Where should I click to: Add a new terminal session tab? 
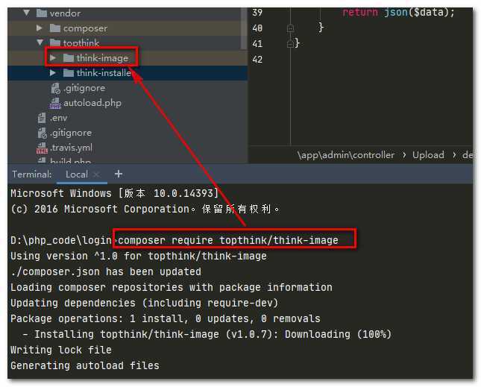pos(119,174)
